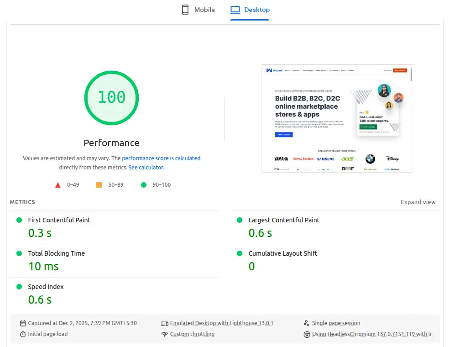Click the stopwatch icon beside Initial page load
Screen dimensions: 449x347
point(23,334)
